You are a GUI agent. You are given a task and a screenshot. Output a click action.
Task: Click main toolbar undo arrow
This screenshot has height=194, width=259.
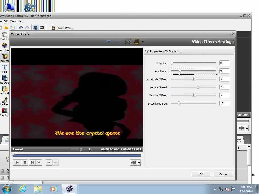(21, 28)
